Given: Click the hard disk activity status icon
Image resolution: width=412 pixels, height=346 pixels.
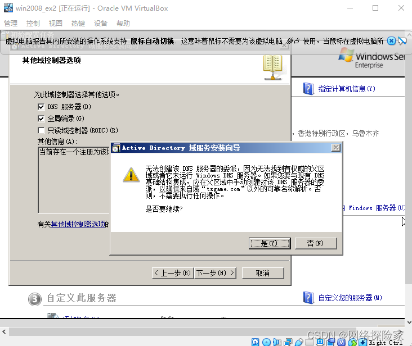Looking at the screenshot, I should point(255,342).
